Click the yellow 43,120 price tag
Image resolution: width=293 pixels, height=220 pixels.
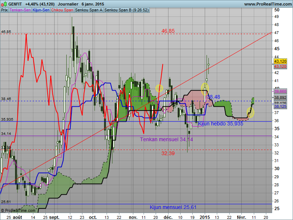280,61
